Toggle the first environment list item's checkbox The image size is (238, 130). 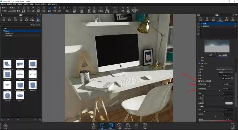[202, 24]
